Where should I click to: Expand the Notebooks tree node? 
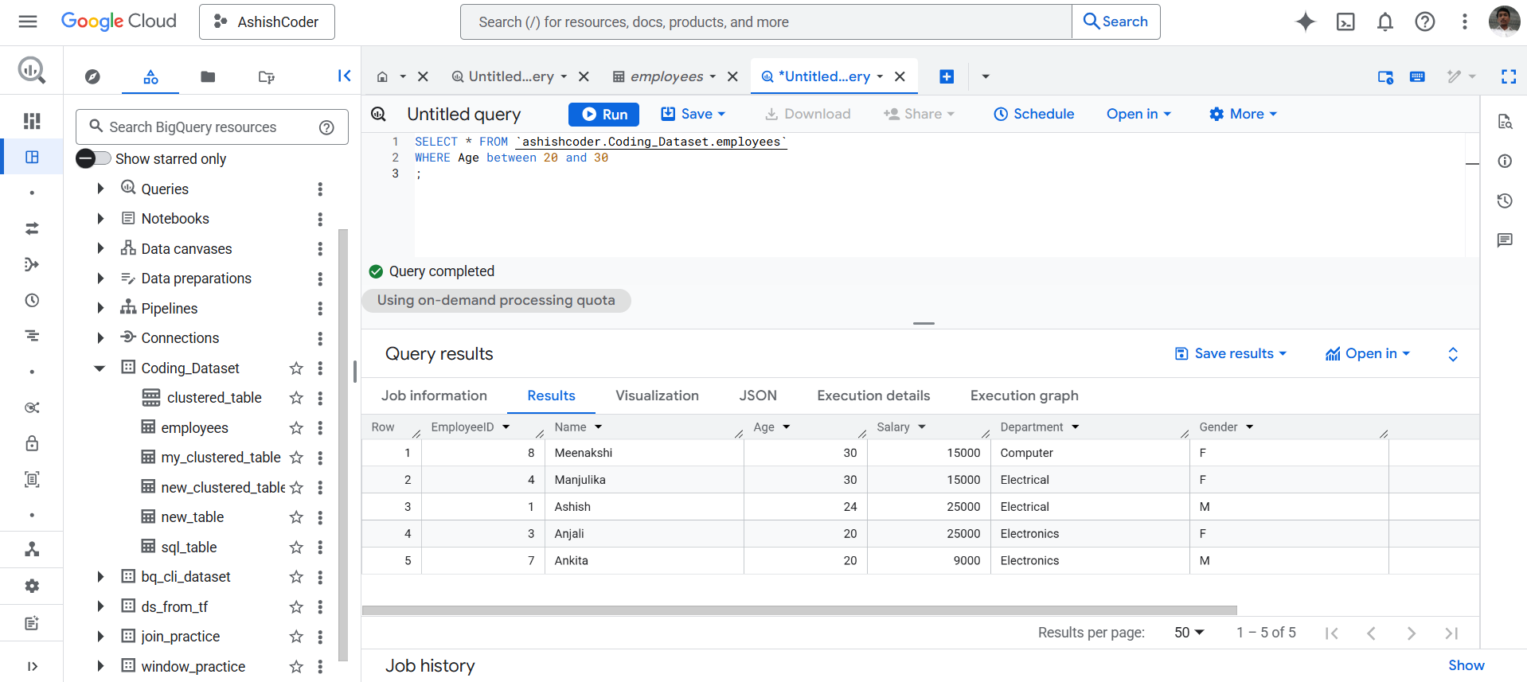[x=100, y=218]
